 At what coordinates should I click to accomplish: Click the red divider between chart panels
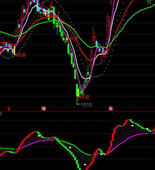77,111
